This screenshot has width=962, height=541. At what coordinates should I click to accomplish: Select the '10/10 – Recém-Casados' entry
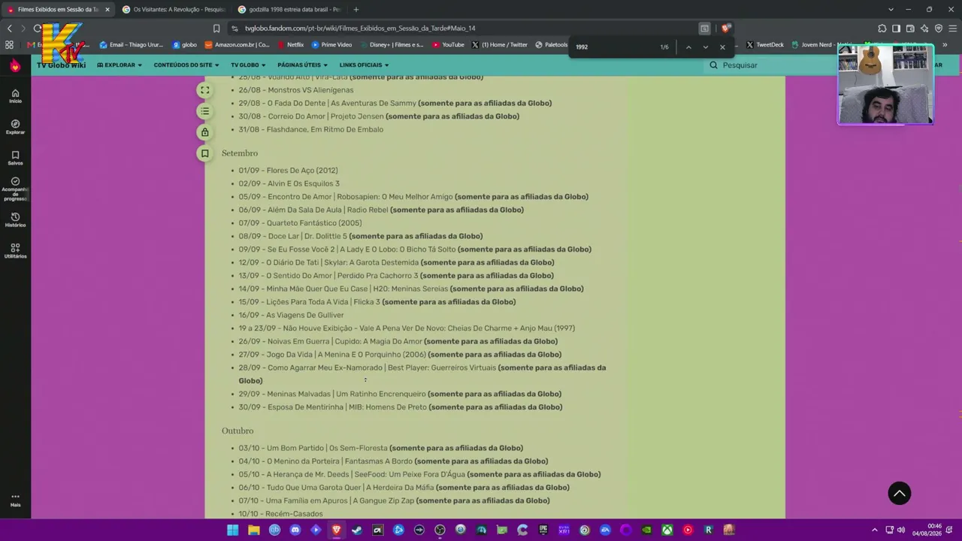click(x=280, y=514)
